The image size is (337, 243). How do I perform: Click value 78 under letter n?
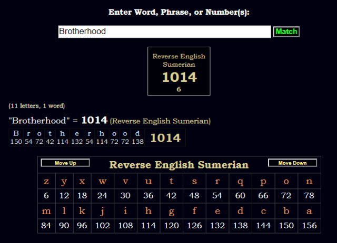tap(310, 196)
